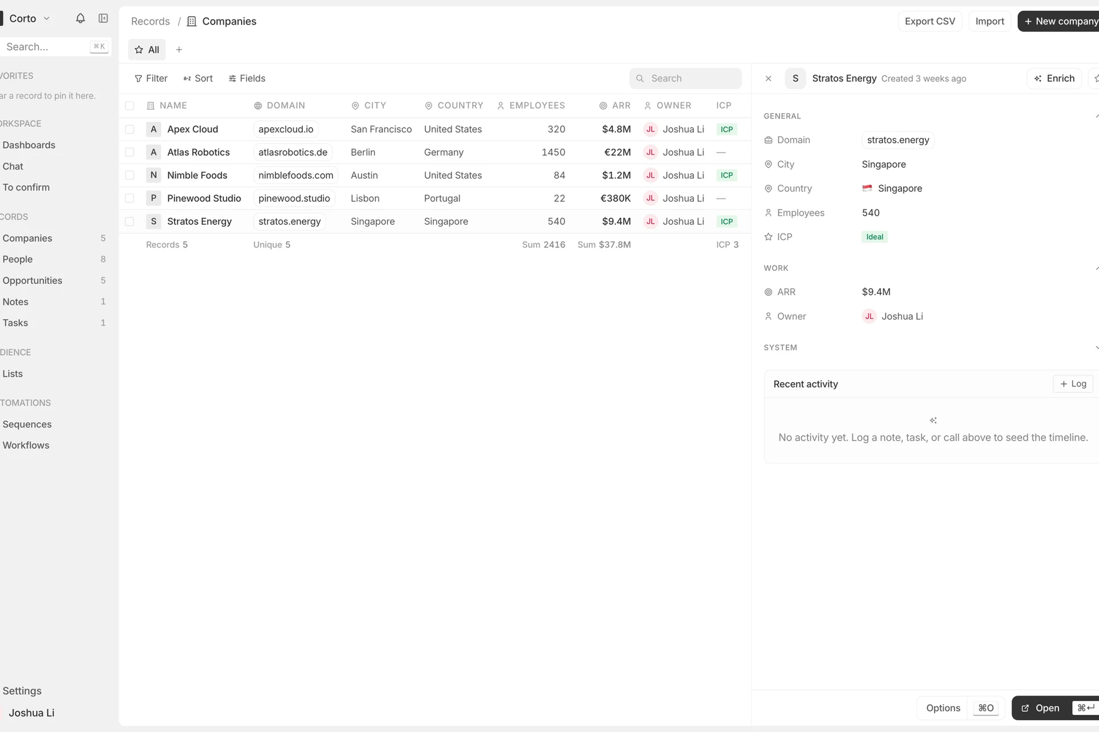
Task: Open the Options menu
Action: point(943,708)
